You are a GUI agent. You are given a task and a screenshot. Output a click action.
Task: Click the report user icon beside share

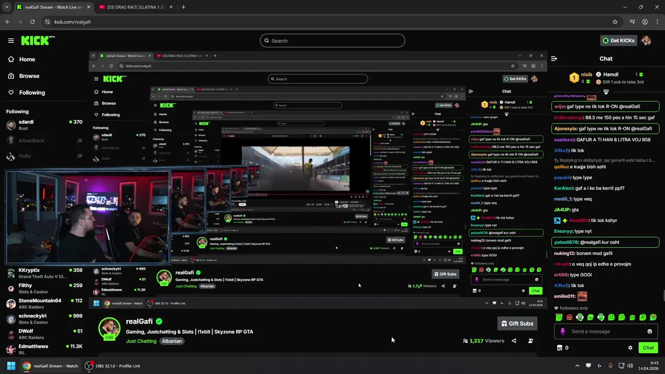click(530, 341)
